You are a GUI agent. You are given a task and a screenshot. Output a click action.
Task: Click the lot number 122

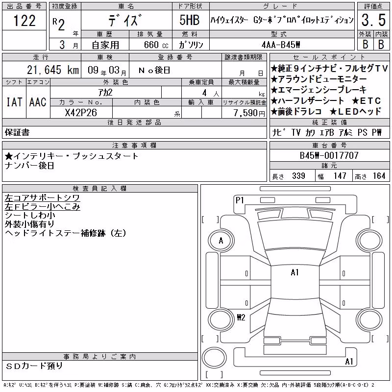[24, 21]
